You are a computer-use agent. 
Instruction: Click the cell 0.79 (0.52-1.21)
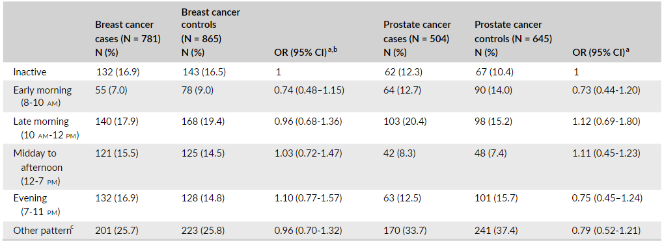click(x=606, y=231)
